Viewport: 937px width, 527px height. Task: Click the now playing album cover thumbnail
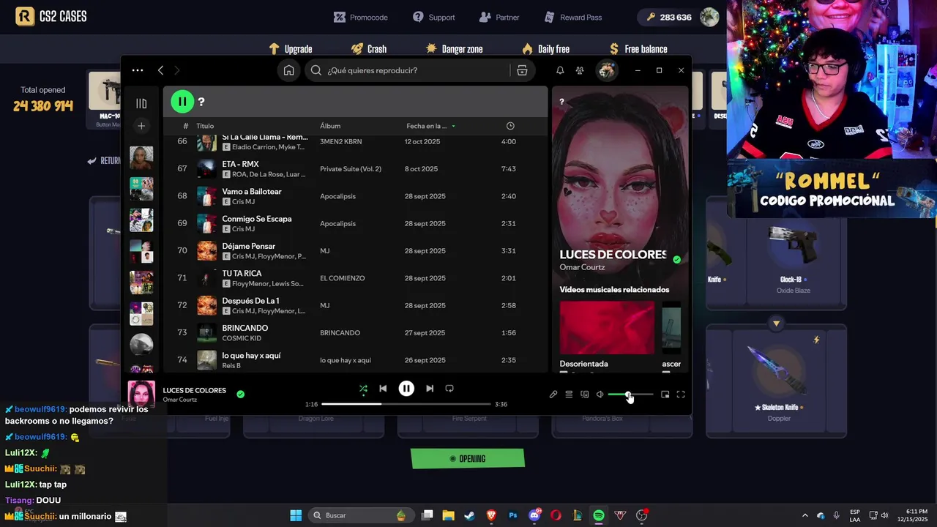click(141, 395)
